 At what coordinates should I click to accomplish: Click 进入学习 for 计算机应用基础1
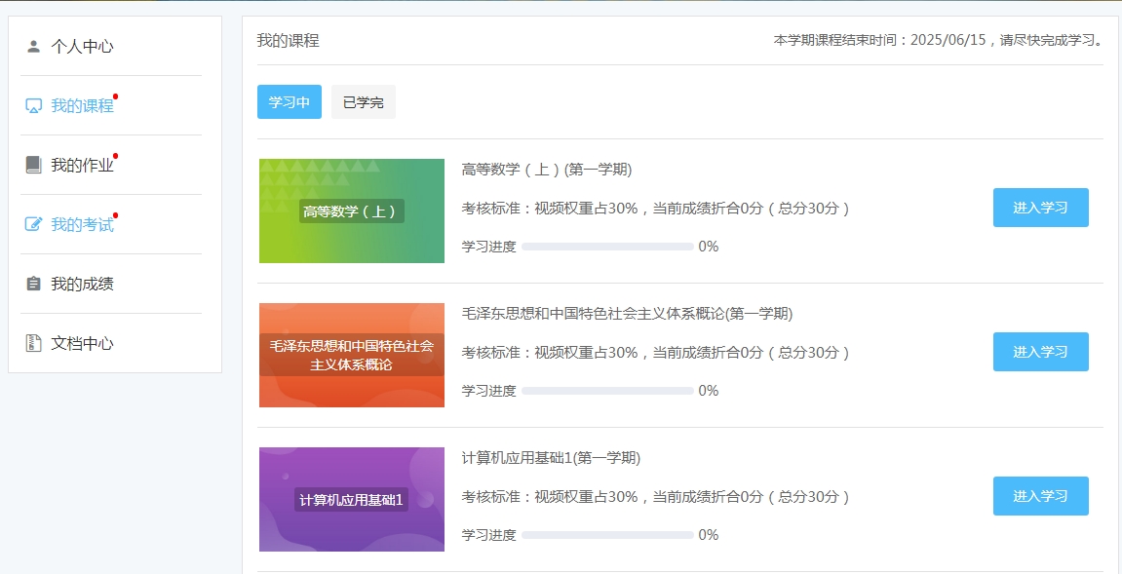(1040, 496)
